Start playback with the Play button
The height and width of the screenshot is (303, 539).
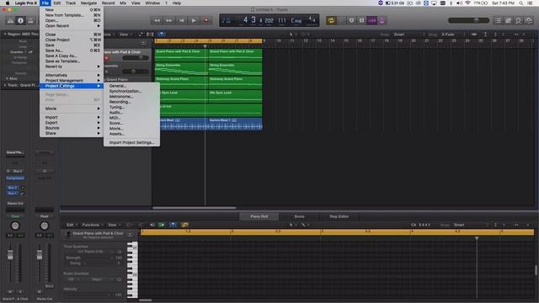point(194,20)
